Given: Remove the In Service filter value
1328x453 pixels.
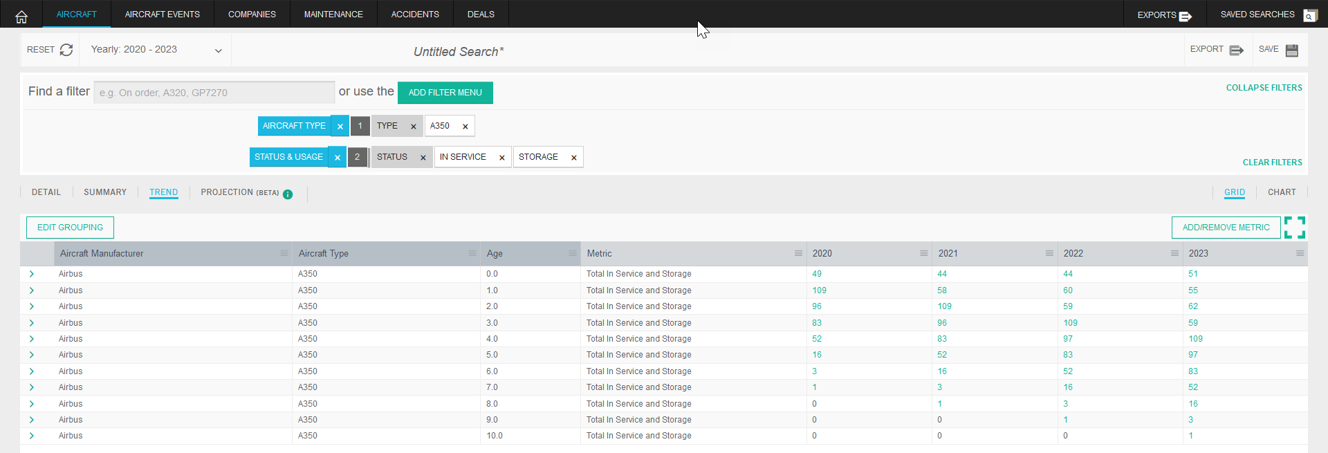Looking at the screenshot, I should click(502, 158).
